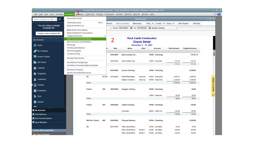Screen dimensions: 254x143
Task: Click the Bill Tracker sidebar icon
Action: point(35,62)
